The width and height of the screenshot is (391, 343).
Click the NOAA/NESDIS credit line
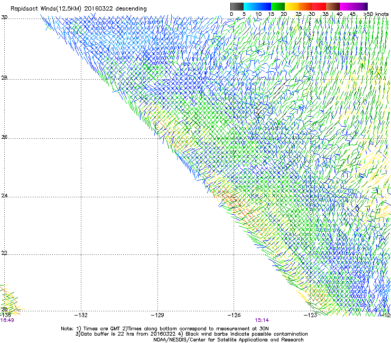click(228, 340)
